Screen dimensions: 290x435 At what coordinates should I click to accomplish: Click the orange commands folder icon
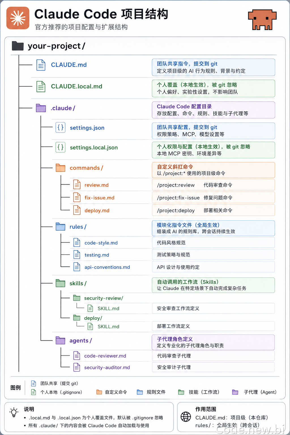[x=61, y=168]
